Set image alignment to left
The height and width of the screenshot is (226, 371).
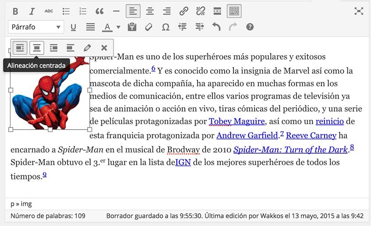[20, 48]
